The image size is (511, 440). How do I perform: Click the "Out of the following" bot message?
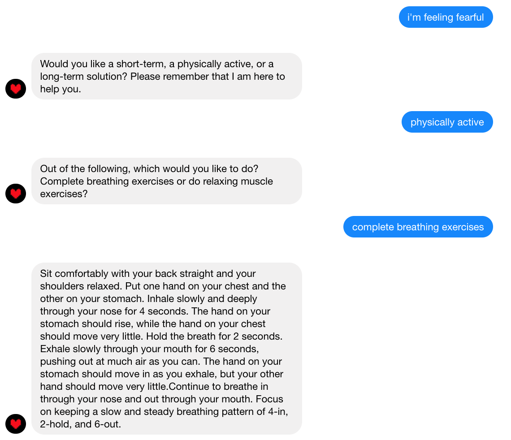(167, 181)
